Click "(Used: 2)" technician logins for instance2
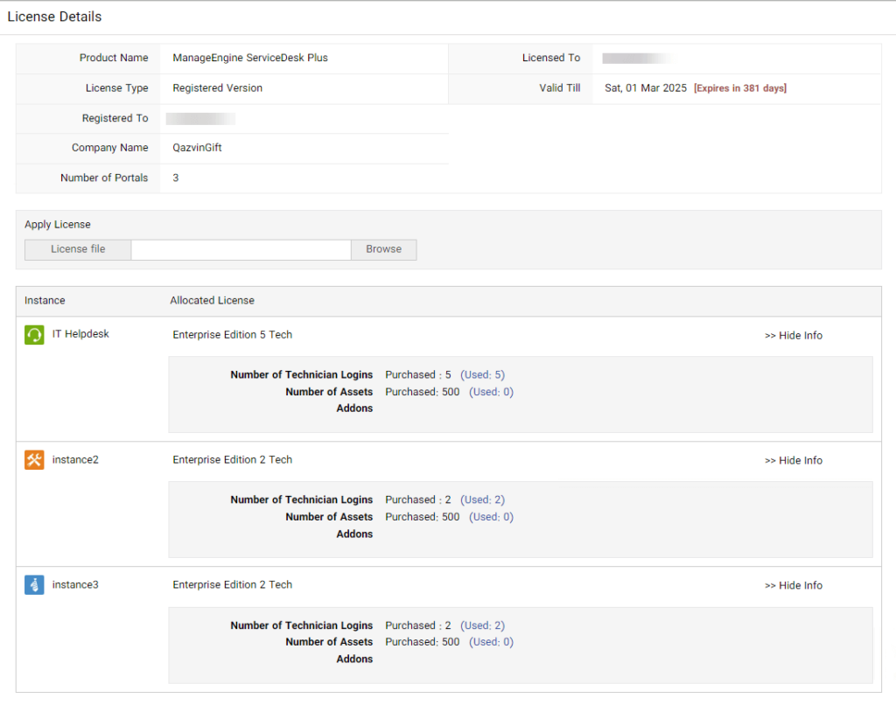 (x=483, y=500)
